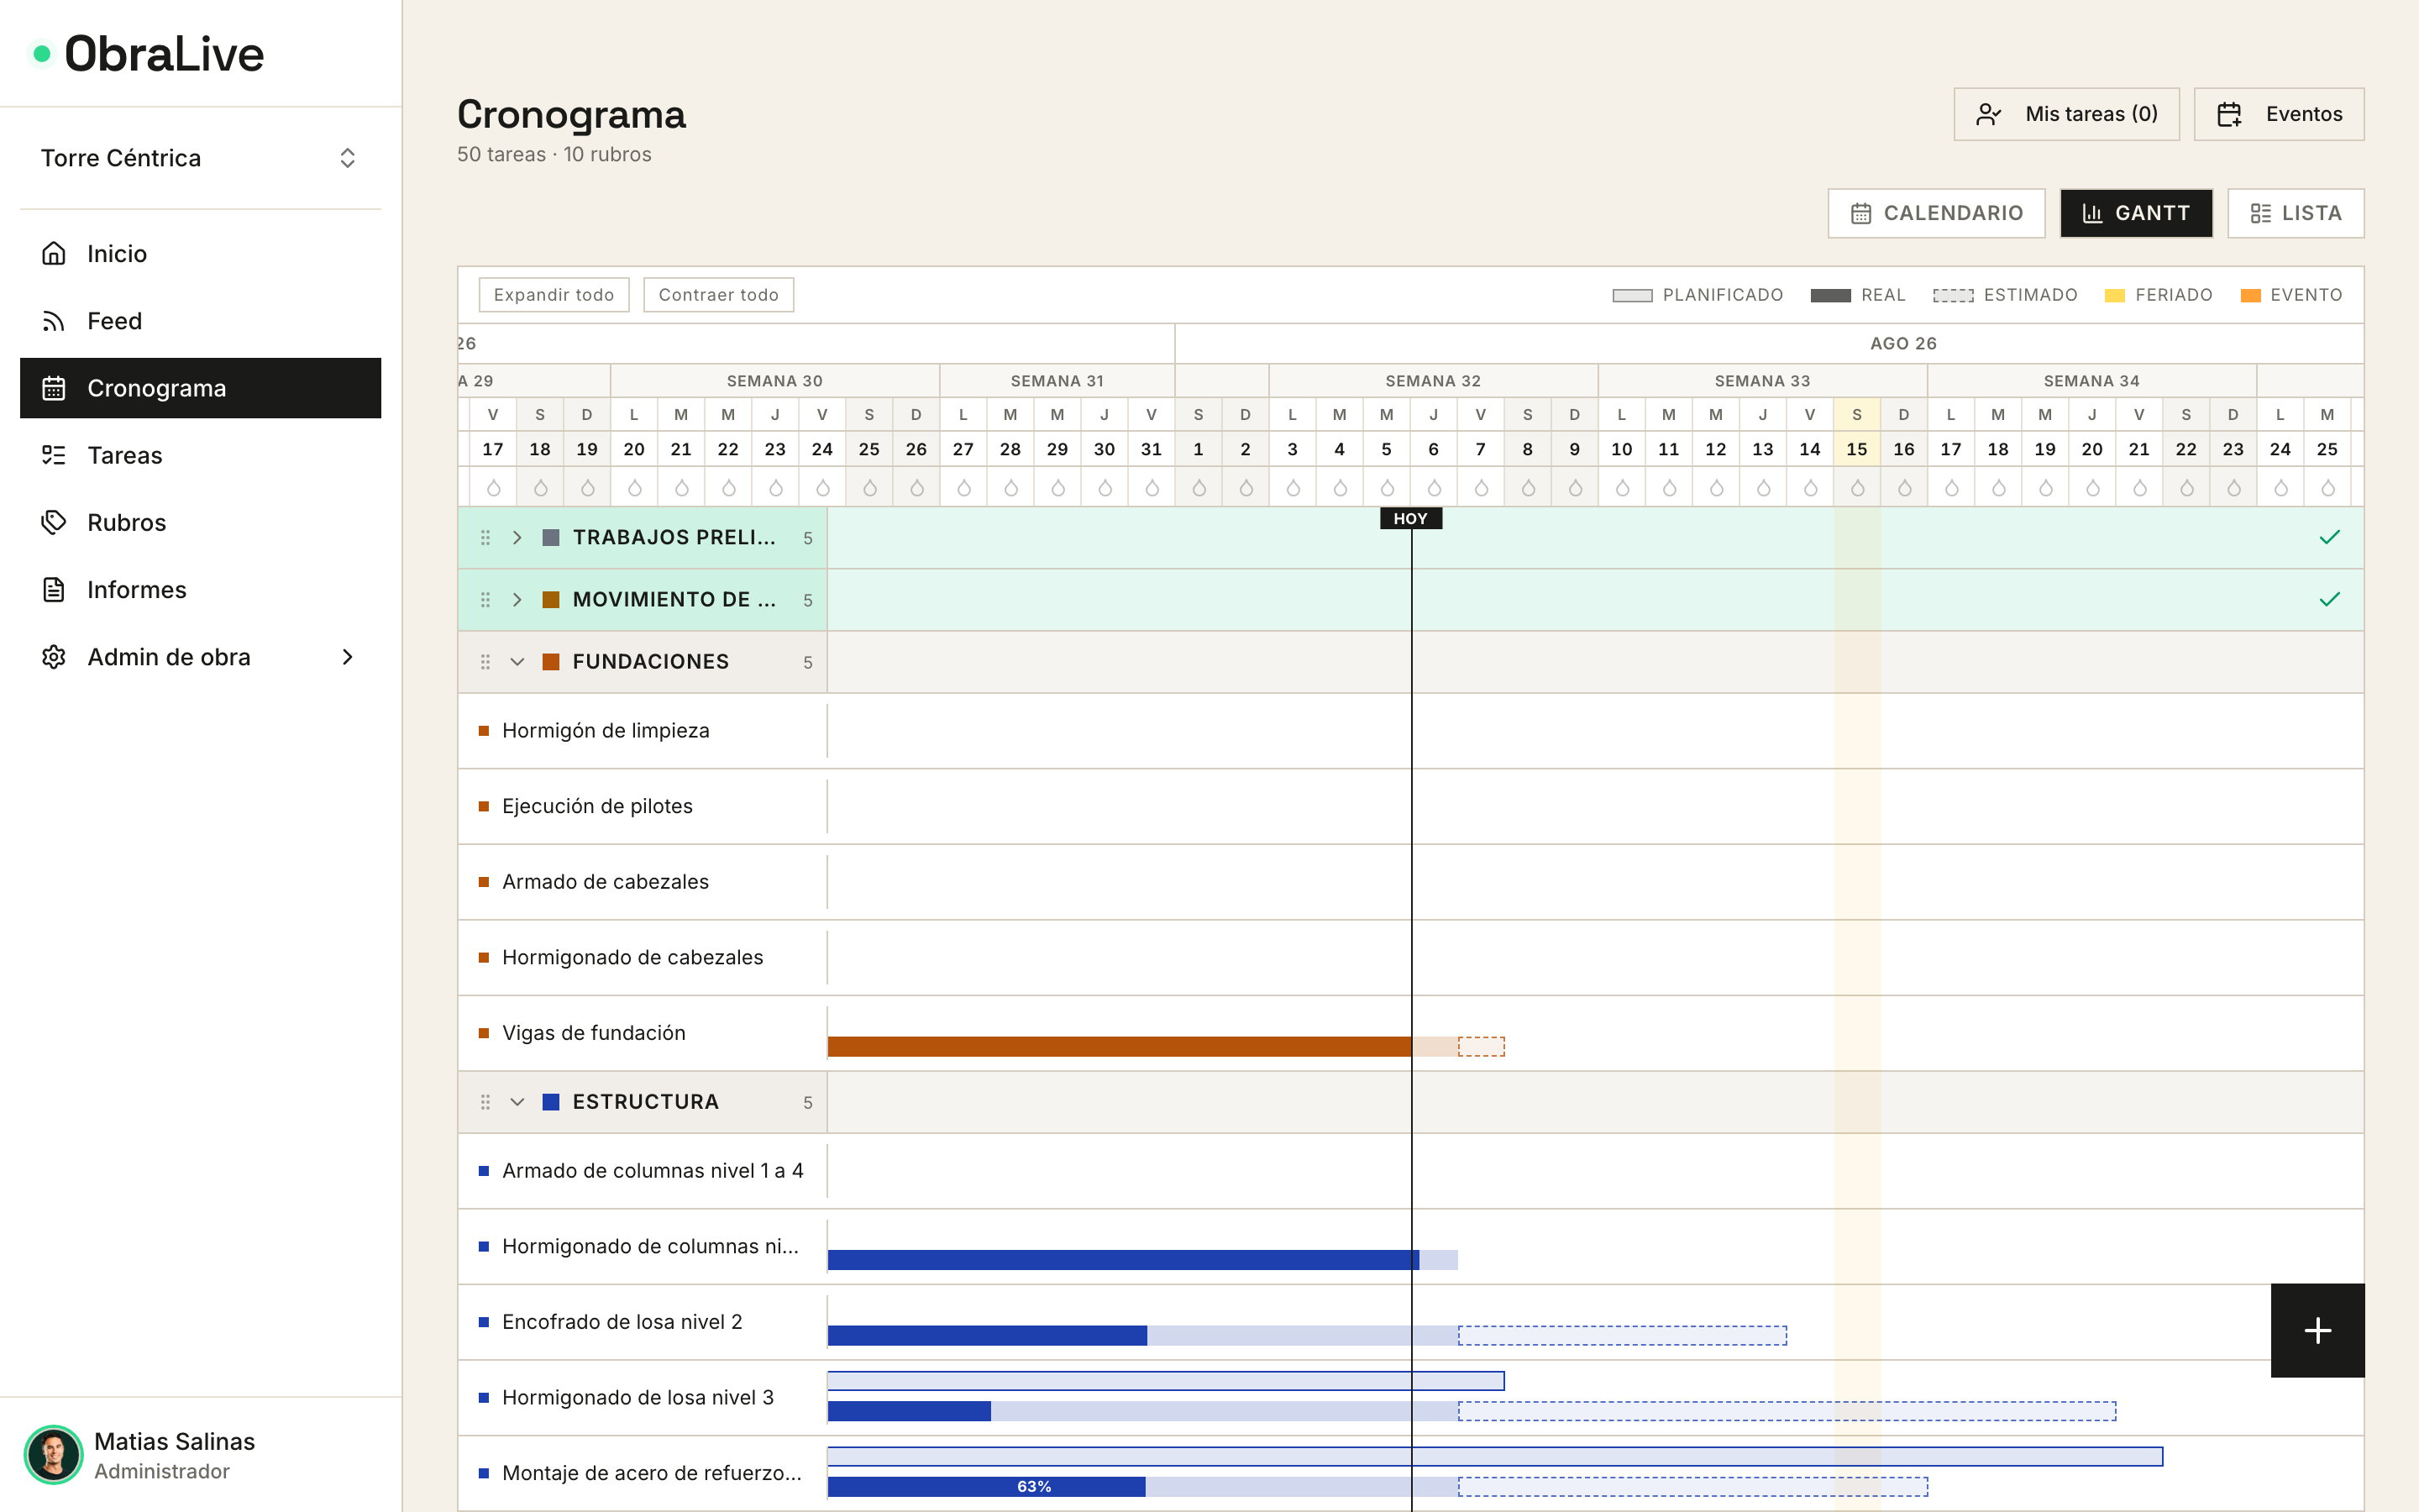Open the Admin de obra gear icon
Screen dimensions: 2419x1512
point(53,657)
